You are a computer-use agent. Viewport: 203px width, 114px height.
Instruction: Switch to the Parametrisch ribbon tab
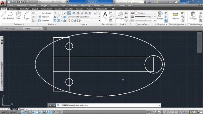click(x=47, y=9)
